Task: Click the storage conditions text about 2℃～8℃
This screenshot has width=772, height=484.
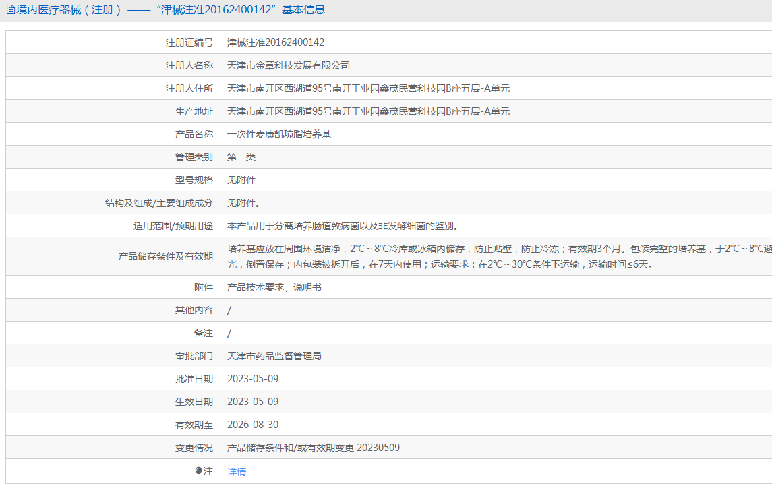Action: coord(499,257)
